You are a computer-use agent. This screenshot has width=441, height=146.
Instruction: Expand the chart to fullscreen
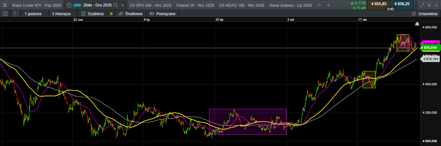tap(423, 5)
